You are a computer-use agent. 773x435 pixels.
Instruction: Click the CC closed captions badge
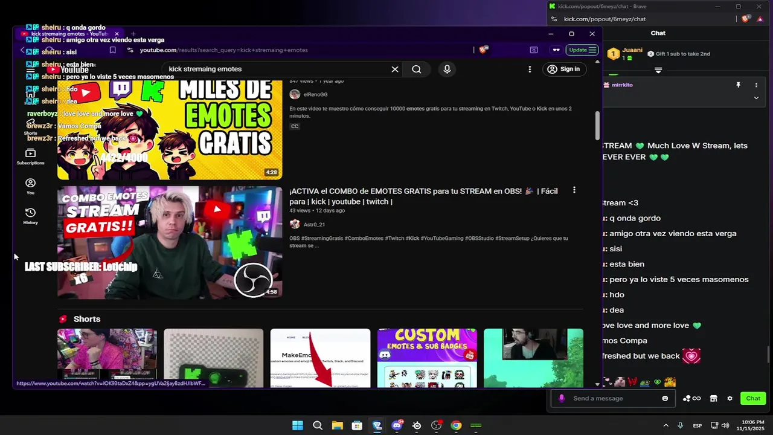[x=295, y=126]
